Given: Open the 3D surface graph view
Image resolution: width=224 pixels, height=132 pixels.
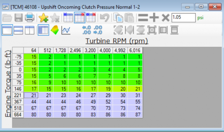Looking at the screenshot, I should 55,30.
